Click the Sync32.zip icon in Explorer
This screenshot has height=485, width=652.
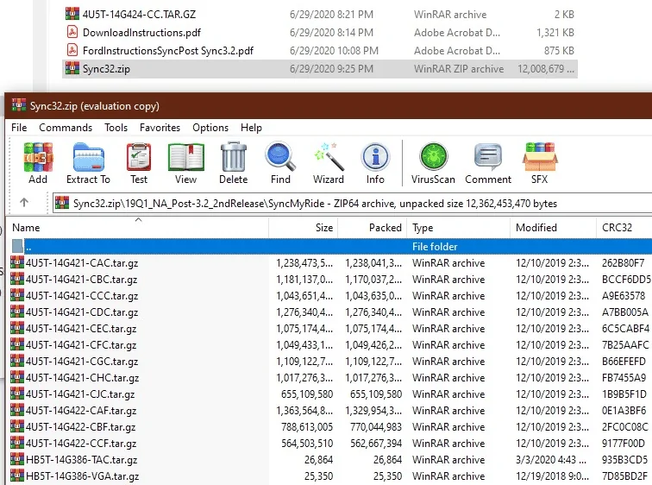click(72, 68)
